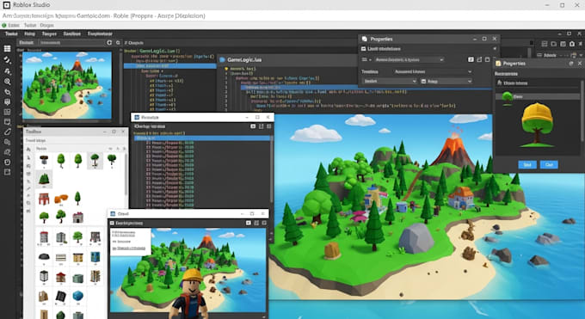Select the small island thumbnail at top left
Image resolution: width=585 pixels, height=319 pixels.
click(67, 85)
